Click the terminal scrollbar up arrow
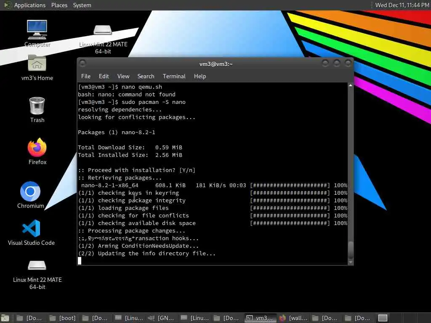This screenshot has height=323, width=431. coord(351,86)
